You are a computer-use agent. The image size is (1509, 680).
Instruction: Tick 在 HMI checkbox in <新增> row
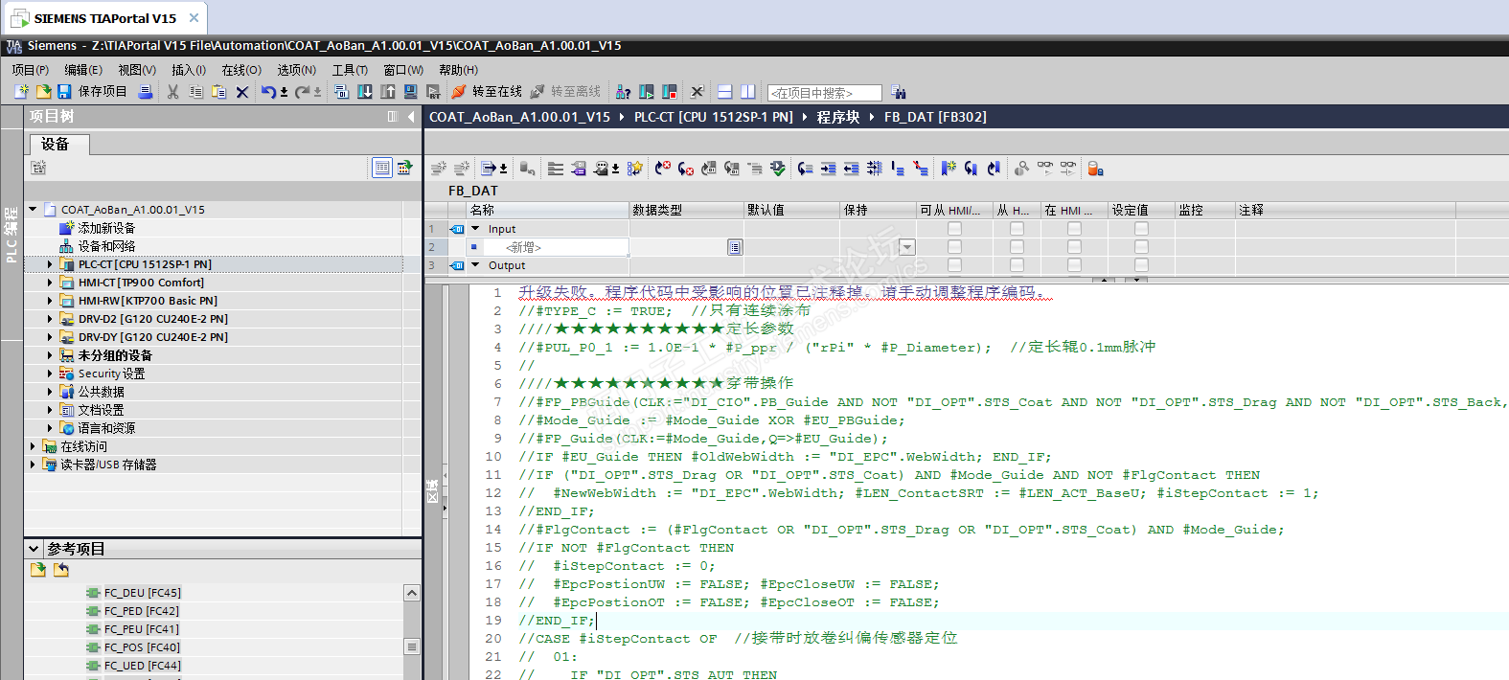pyautogui.click(x=1074, y=247)
